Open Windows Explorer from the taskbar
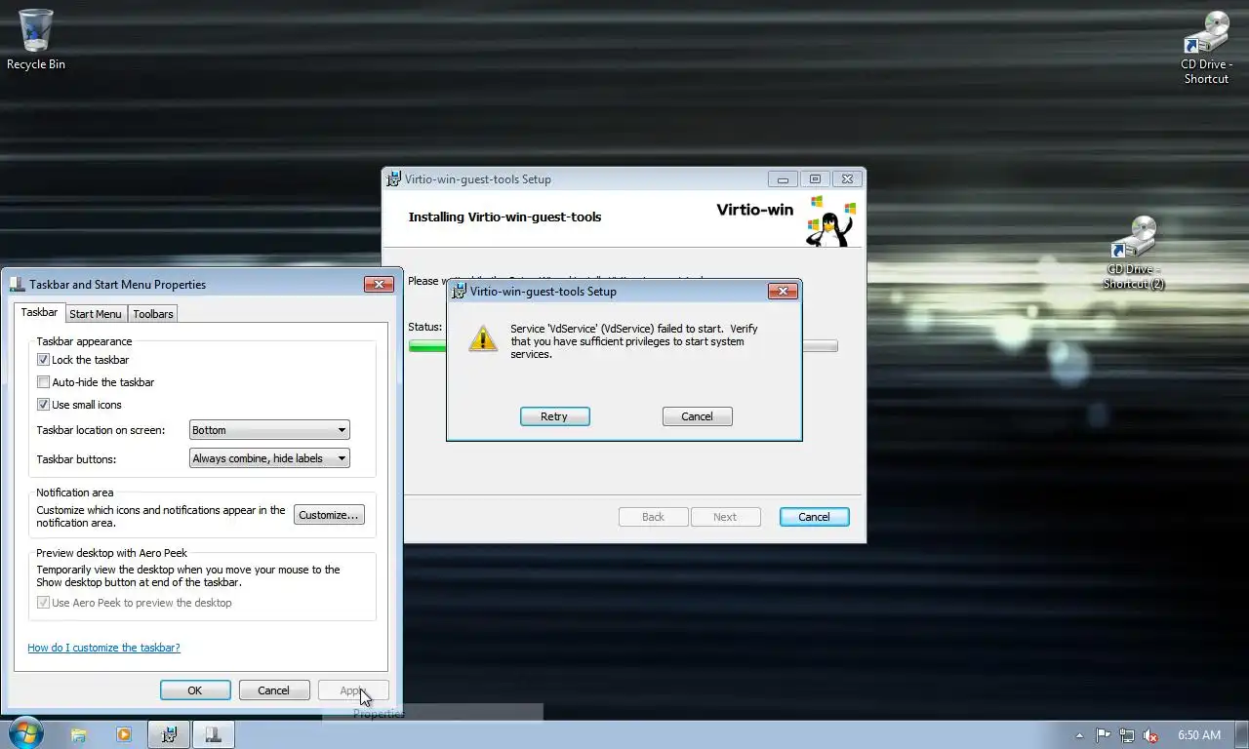The width and height of the screenshot is (1249, 749). 79,735
